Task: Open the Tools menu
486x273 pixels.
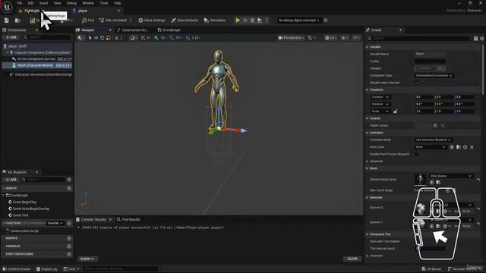Action: point(104,3)
